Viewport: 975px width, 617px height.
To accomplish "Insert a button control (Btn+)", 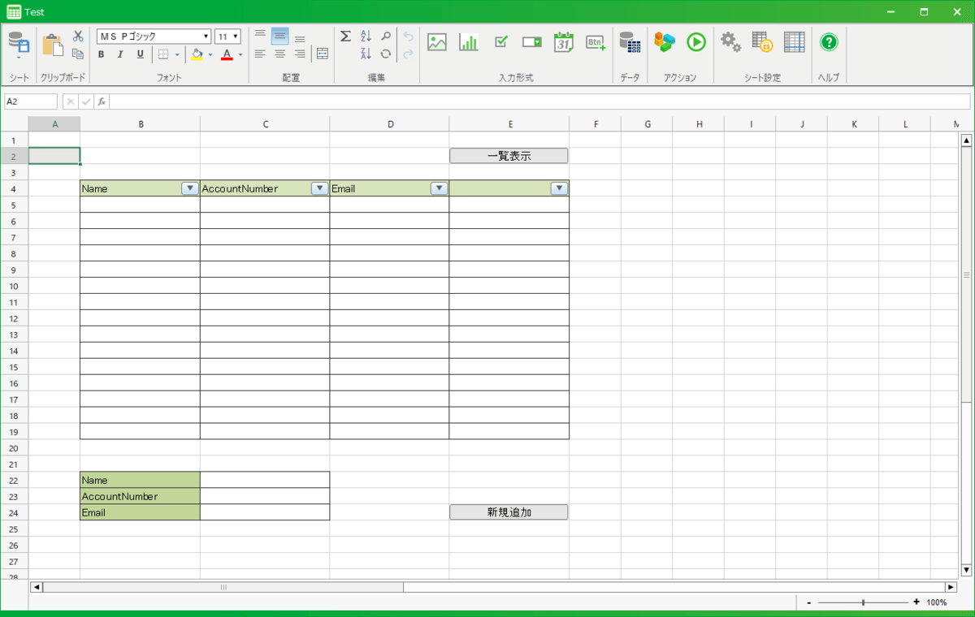I will (x=596, y=42).
